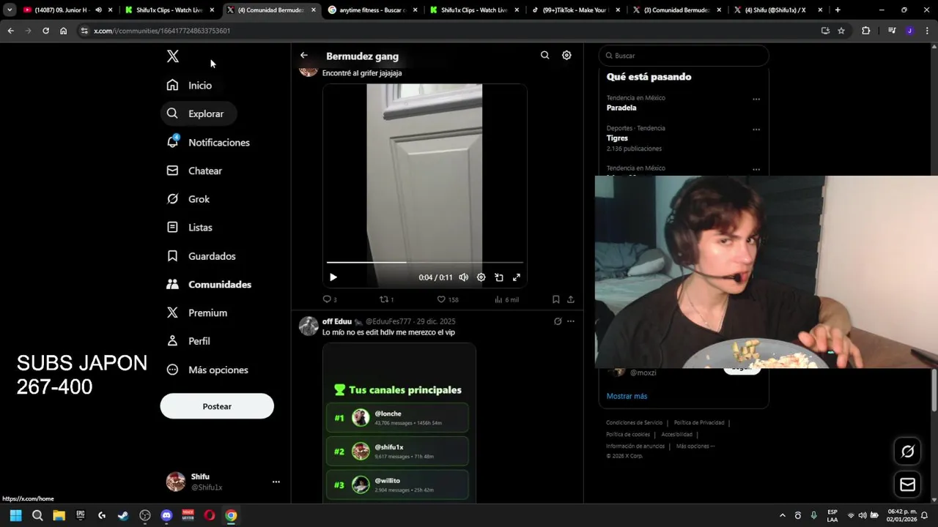This screenshot has width=938, height=527.
Task: View post analytics 6 mil
Action: [x=506, y=299]
